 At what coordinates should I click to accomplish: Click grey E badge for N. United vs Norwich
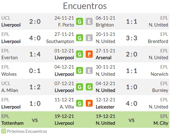[89, 70]
